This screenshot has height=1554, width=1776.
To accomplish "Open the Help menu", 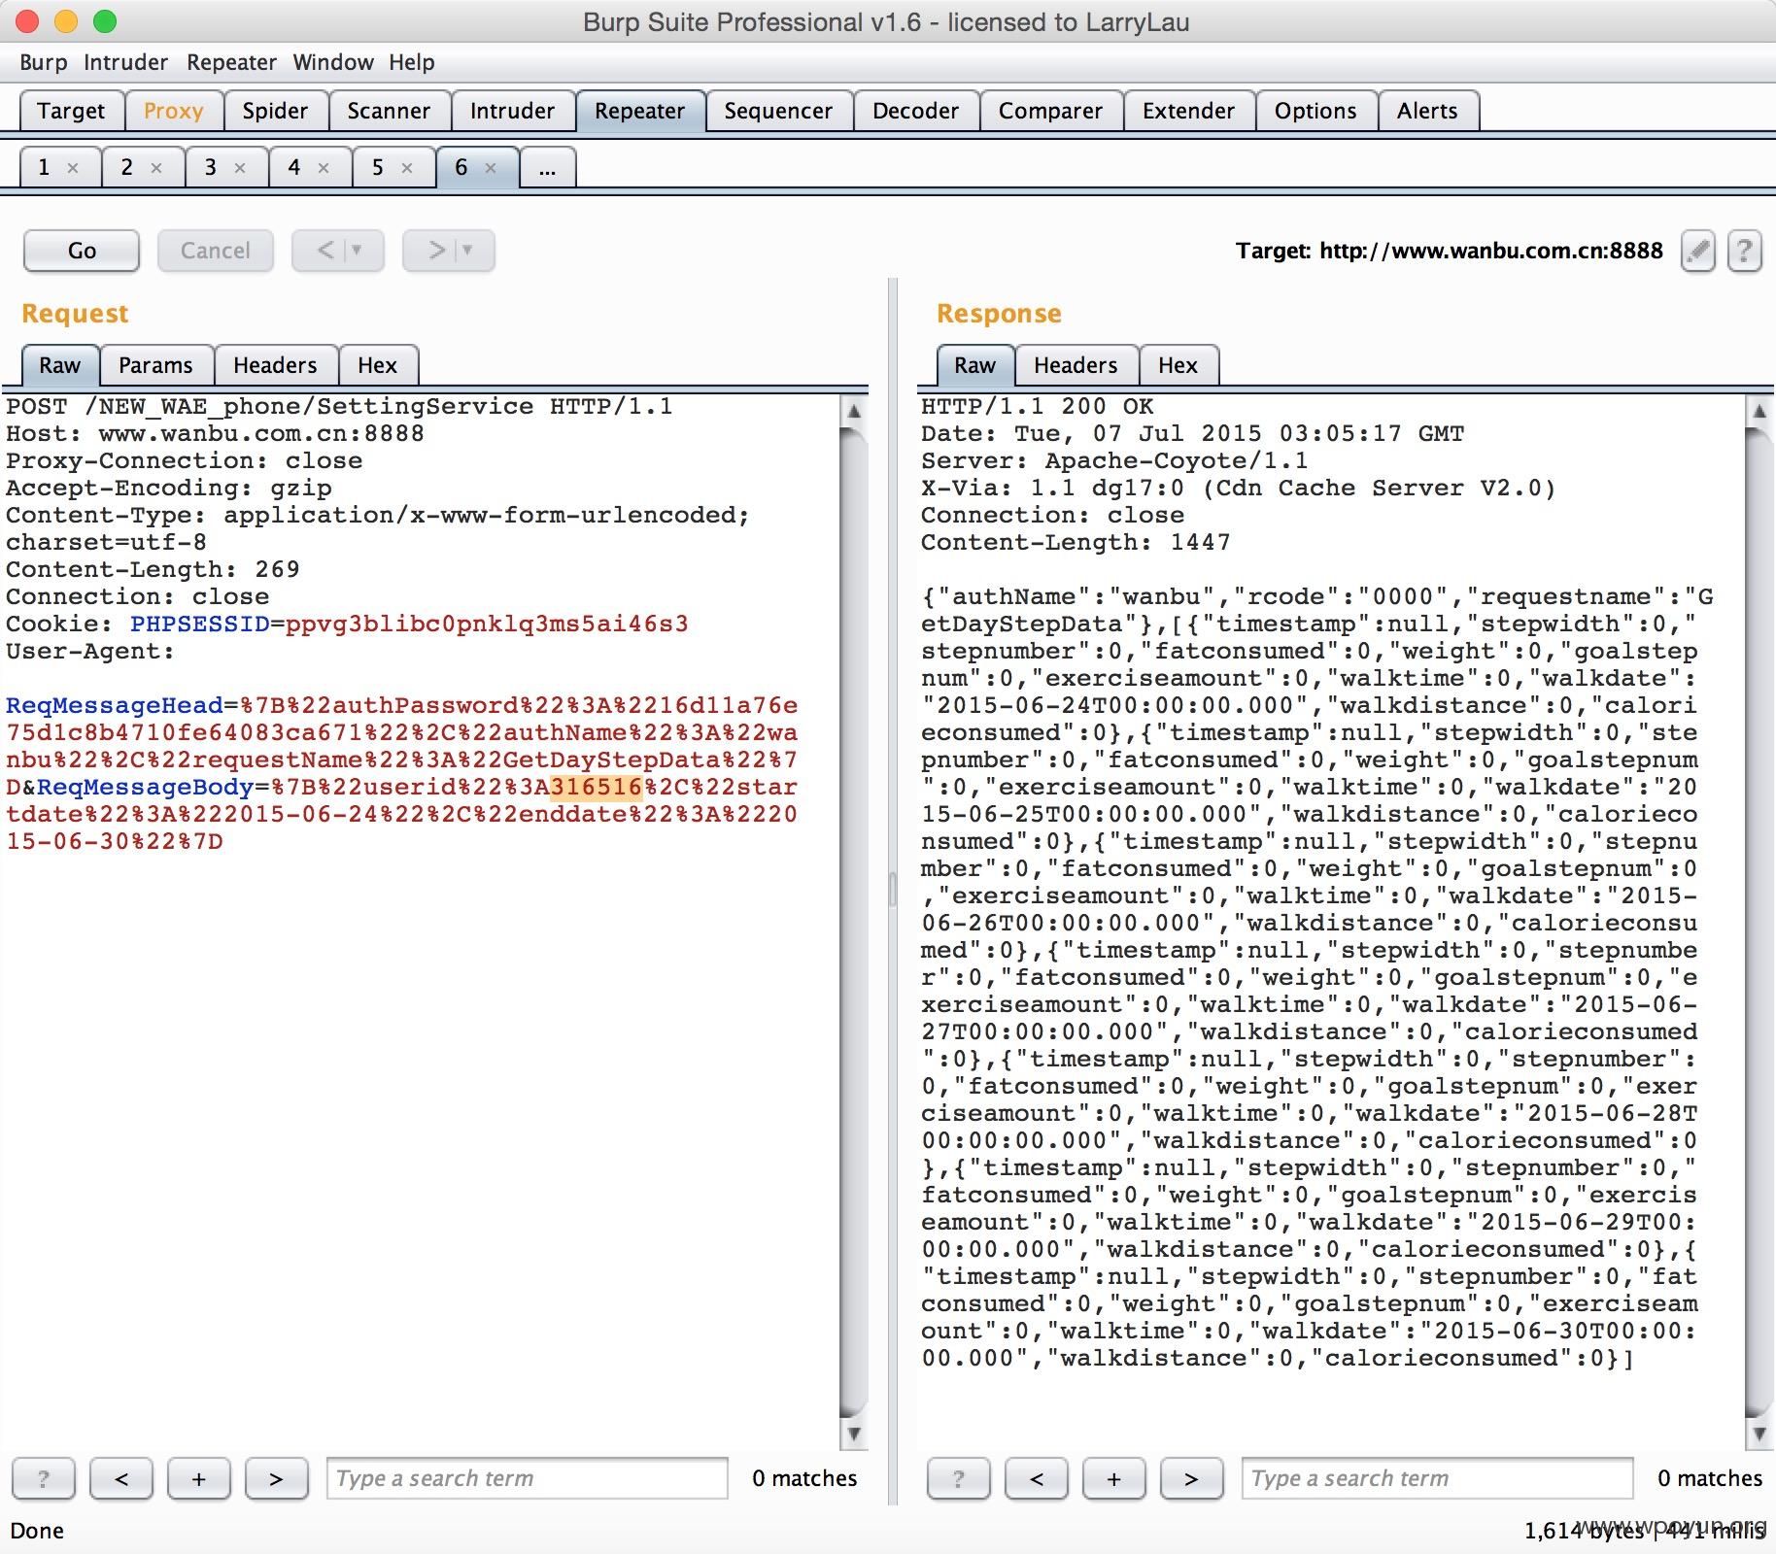I will [412, 62].
